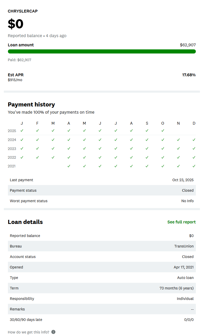Viewport: 204px width, 335px height.
Task: Click the April 2021 payment checkmark
Action: tap(69, 166)
